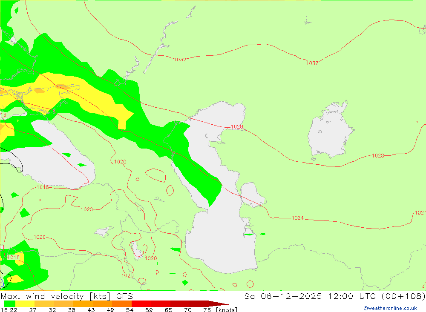The image size is (426, 312).
Task: Click the 'Max. wind velocity [kts] GFS' title
Action: pos(67,296)
